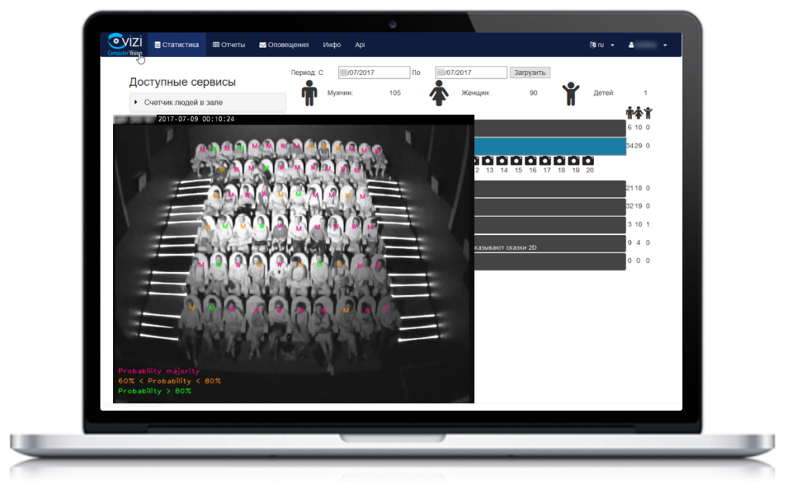Go to Оповещения in navigation bar

click(x=284, y=45)
